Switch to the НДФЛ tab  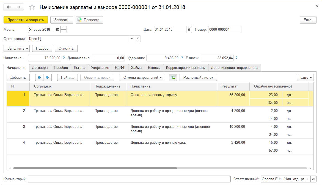[x=120, y=67]
